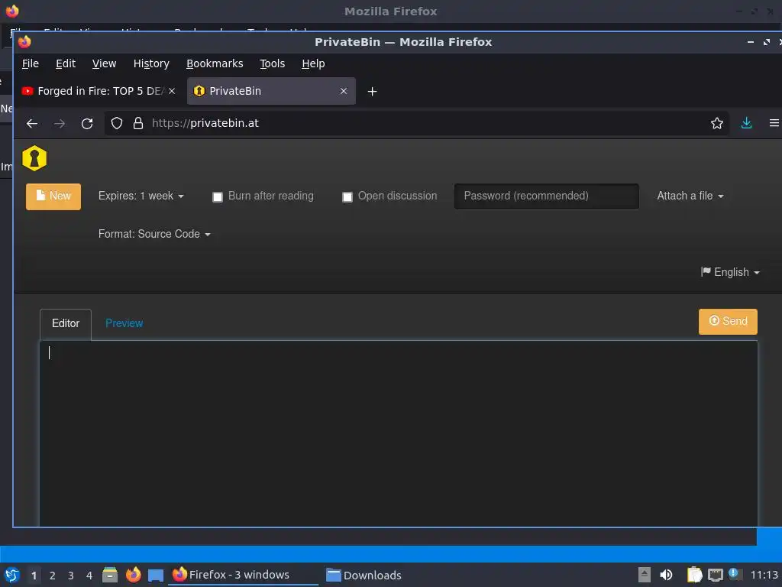Click the removable media eject tray icon
Viewport: 782px width, 587px height.
coord(645,575)
